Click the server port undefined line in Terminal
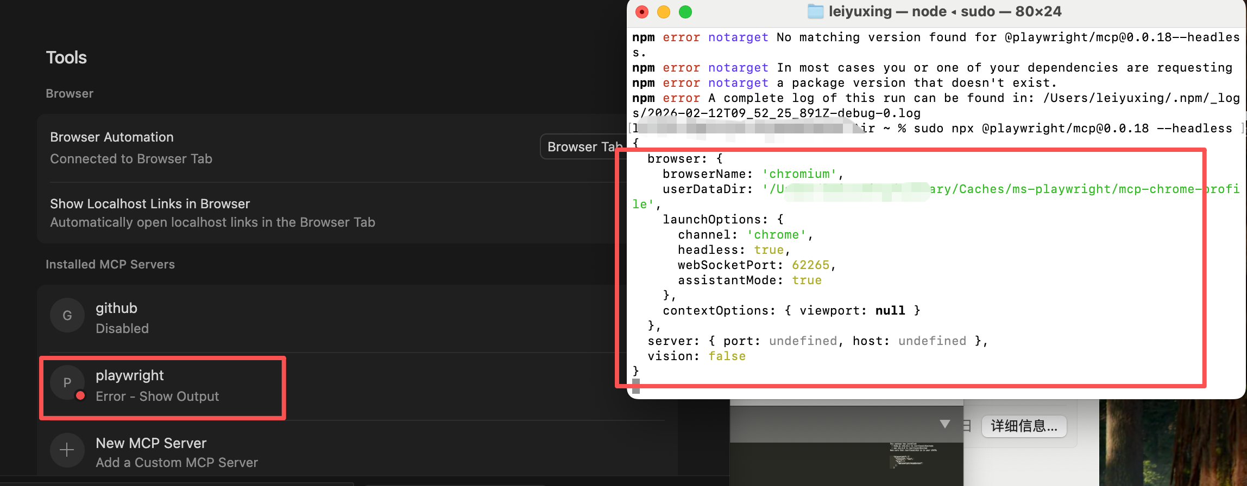The width and height of the screenshot is (1247, 486). (817, 341)
